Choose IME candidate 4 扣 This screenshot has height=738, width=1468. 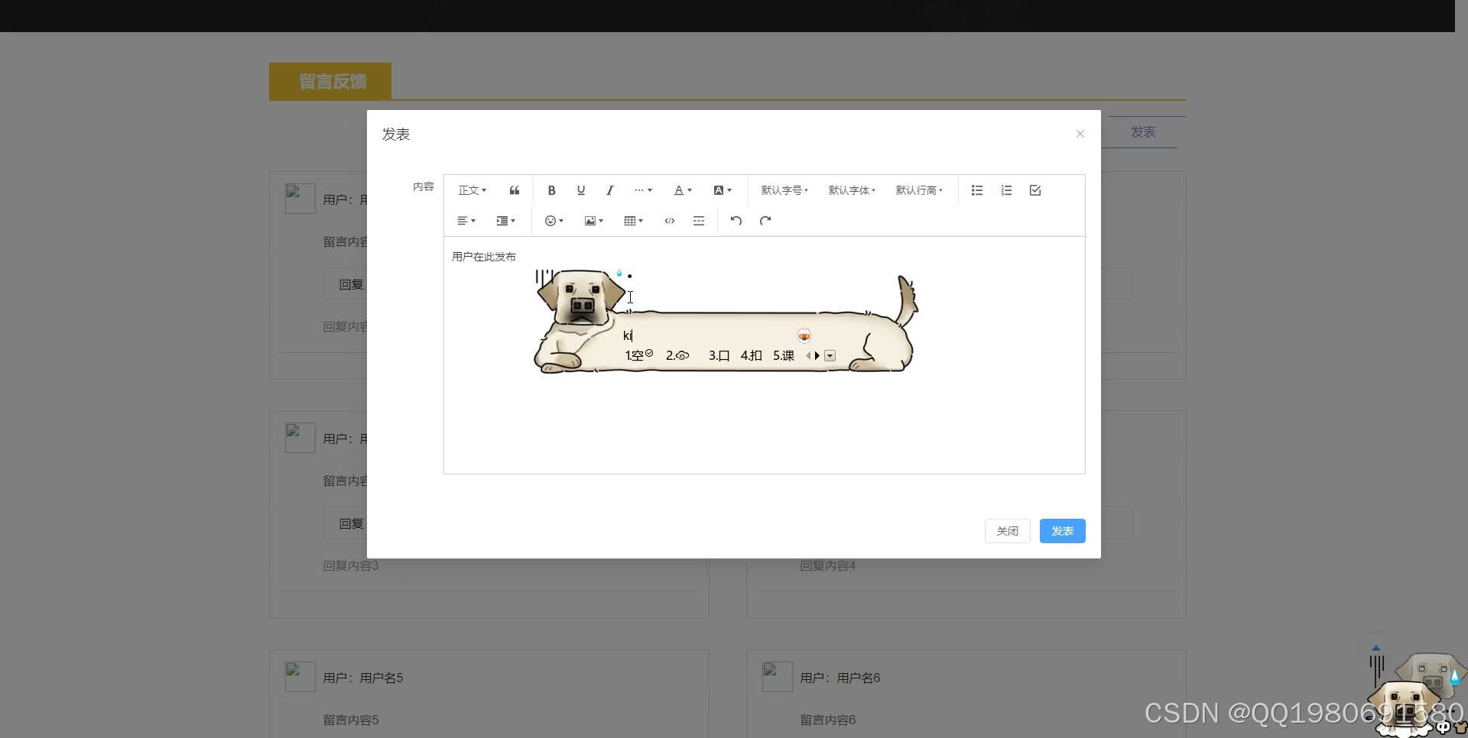pyautogui.click(x=751, y=355)
